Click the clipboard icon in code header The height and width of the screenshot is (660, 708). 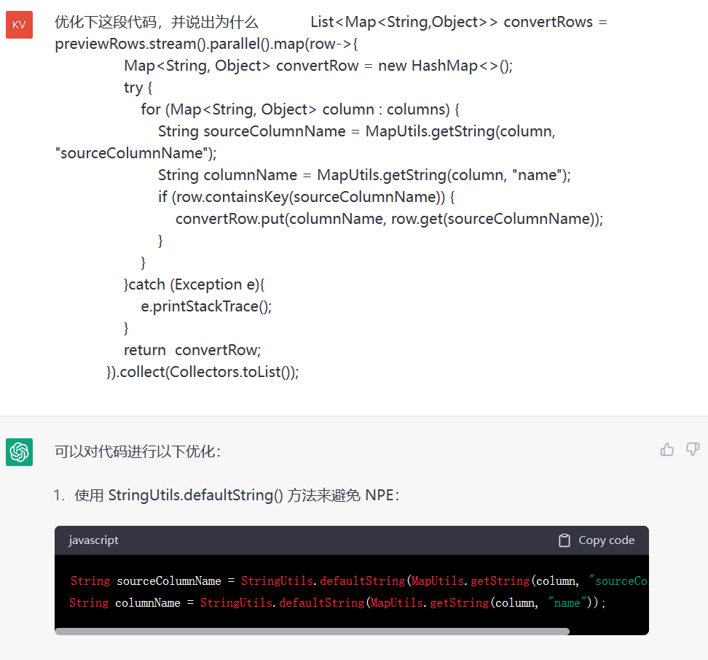(564, 540)
